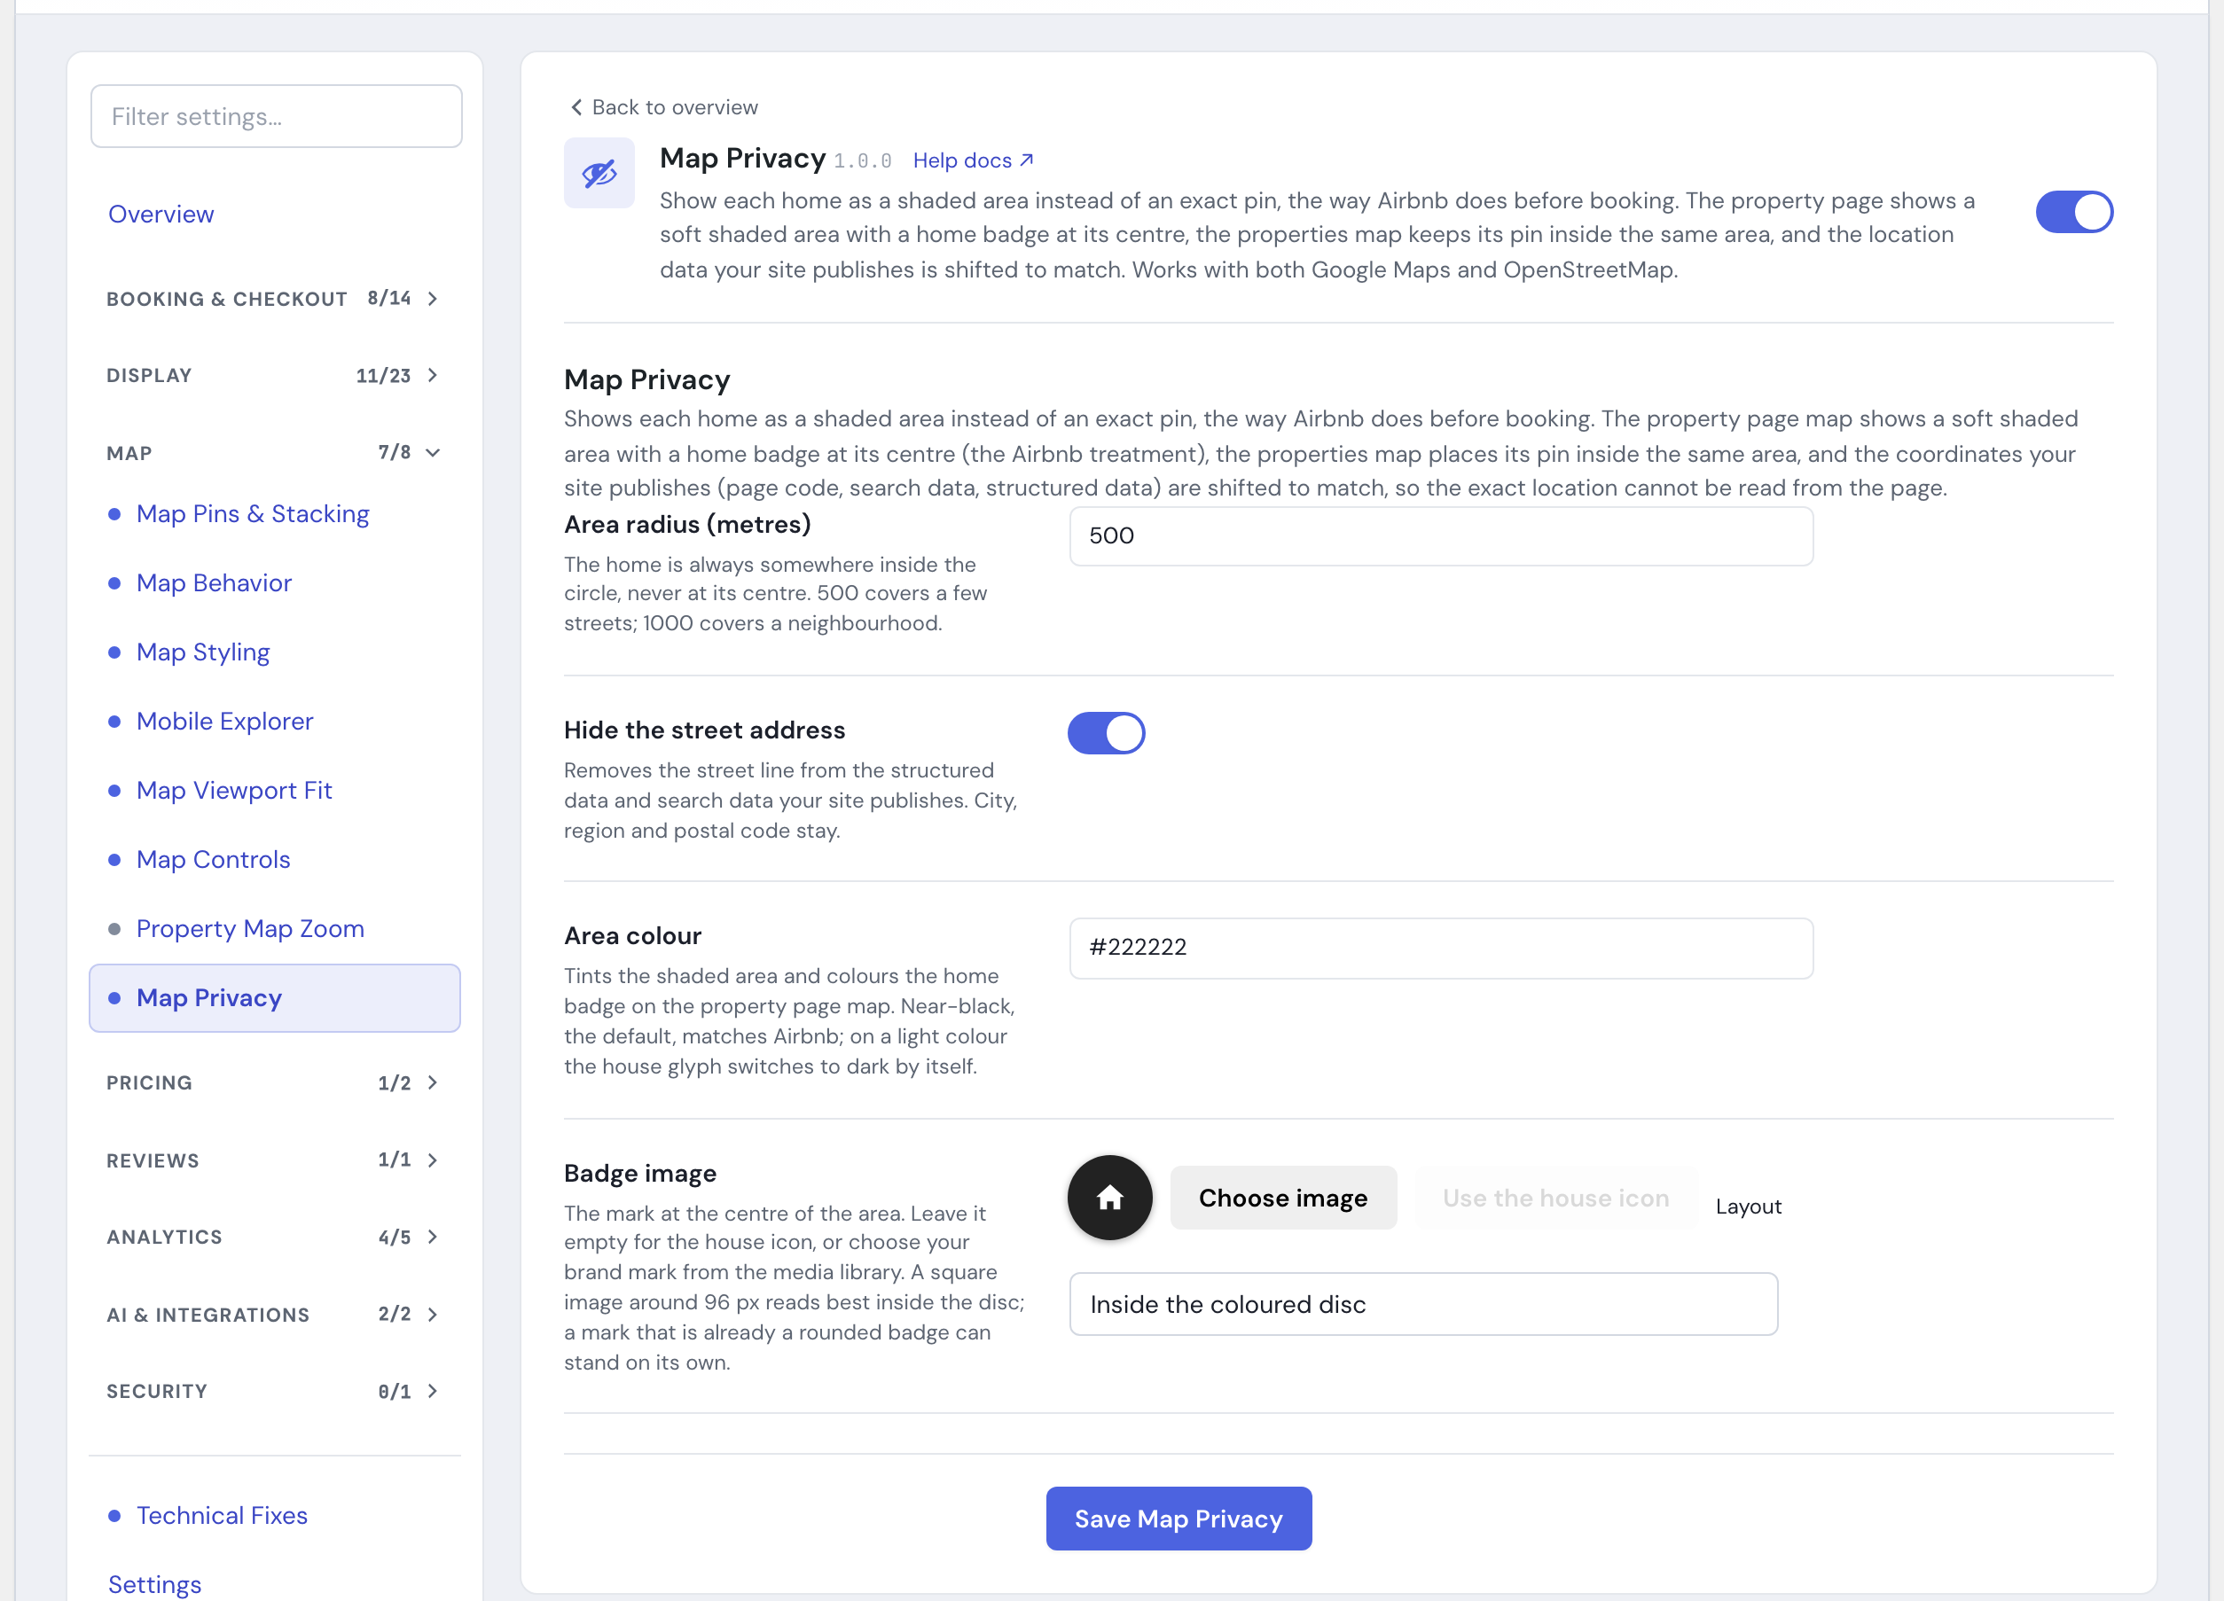The height and width of the screenshot is (1601, 2224).
Task: Expand the AI & Integrations section
Action: (x=274, y=1315)
